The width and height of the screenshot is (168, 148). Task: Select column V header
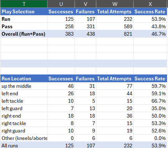coord(85,4)
